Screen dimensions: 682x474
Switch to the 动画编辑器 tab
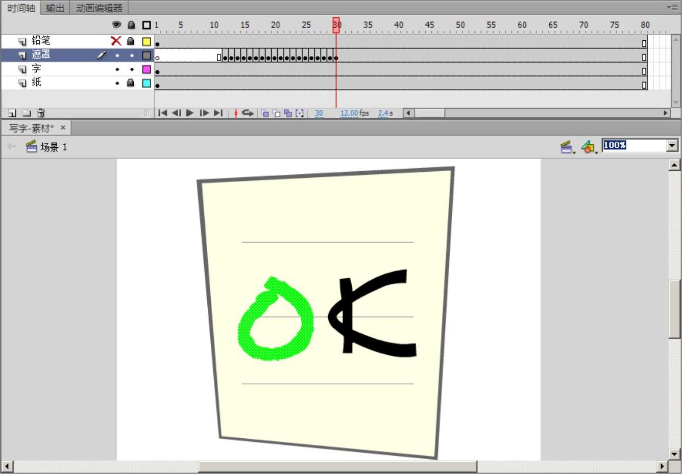[99, 8]
